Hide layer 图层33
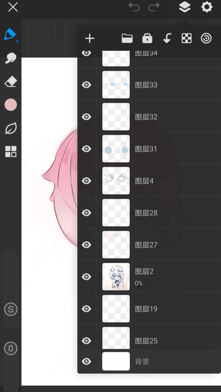The width and height of the screenshot is (221, 392). pyautogui.click(x=87, y=85)
